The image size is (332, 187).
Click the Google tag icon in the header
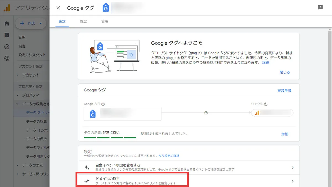pos(106,8)
